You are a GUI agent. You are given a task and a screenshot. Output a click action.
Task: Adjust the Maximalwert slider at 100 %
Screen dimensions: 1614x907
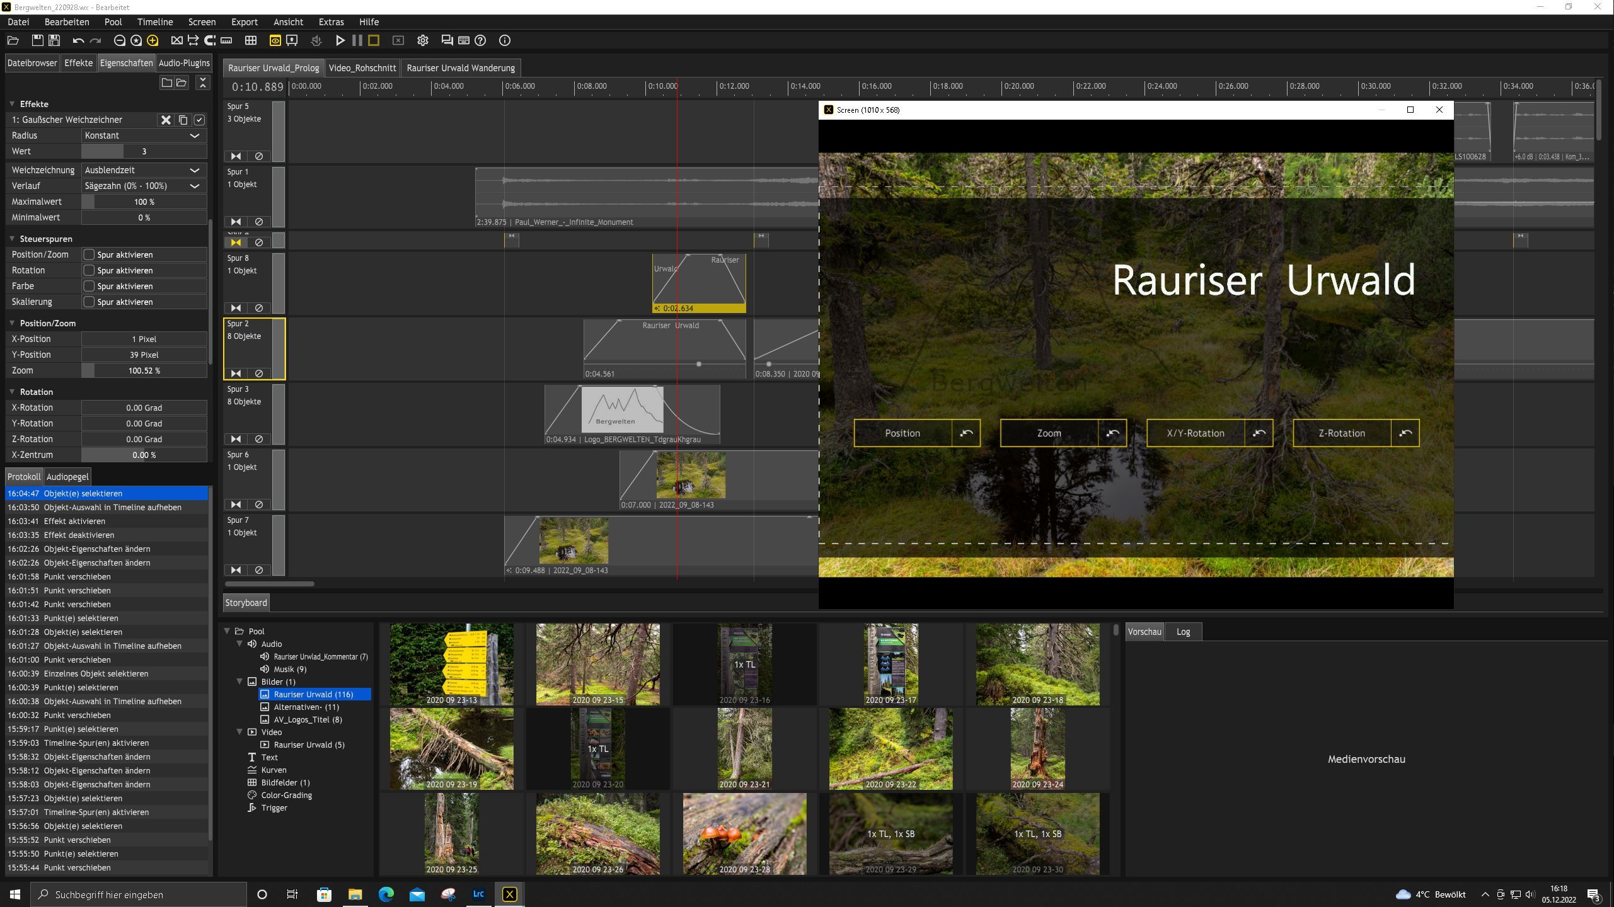[144, 202]
